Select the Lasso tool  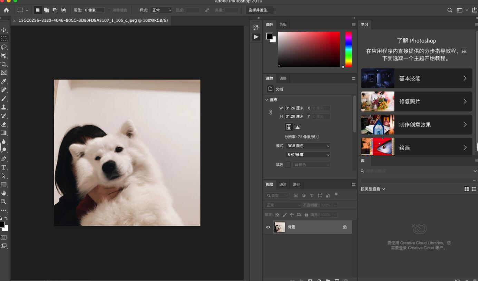[x=4, y=47]
